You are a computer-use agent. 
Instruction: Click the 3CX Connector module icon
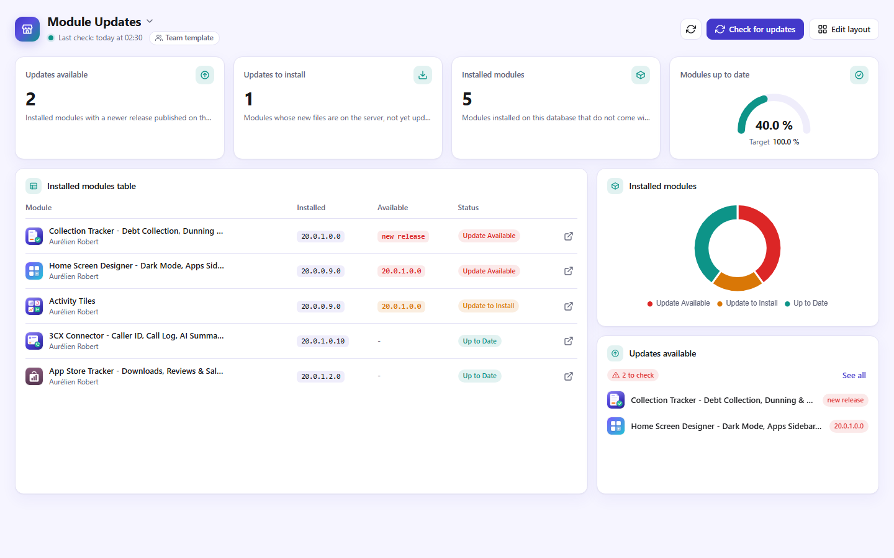(x=34, y=341)
